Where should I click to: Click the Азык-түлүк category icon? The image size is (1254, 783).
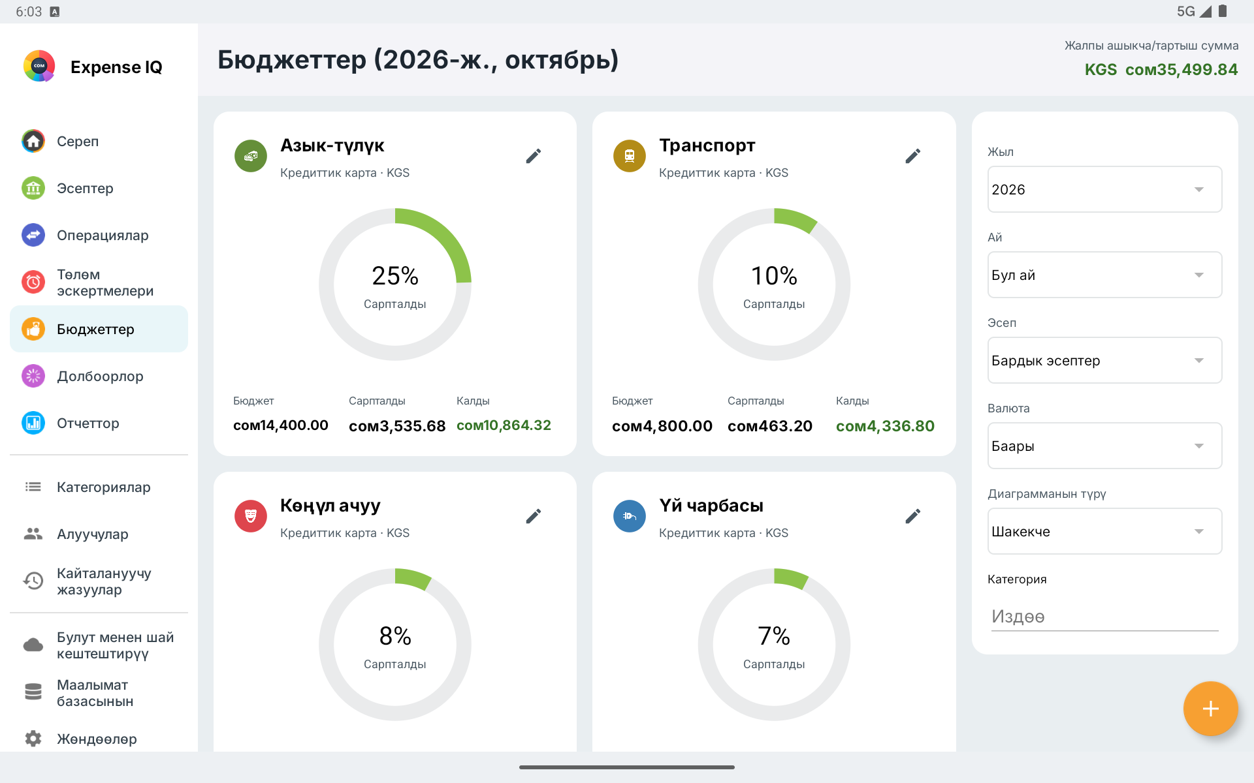click(251, 156)
